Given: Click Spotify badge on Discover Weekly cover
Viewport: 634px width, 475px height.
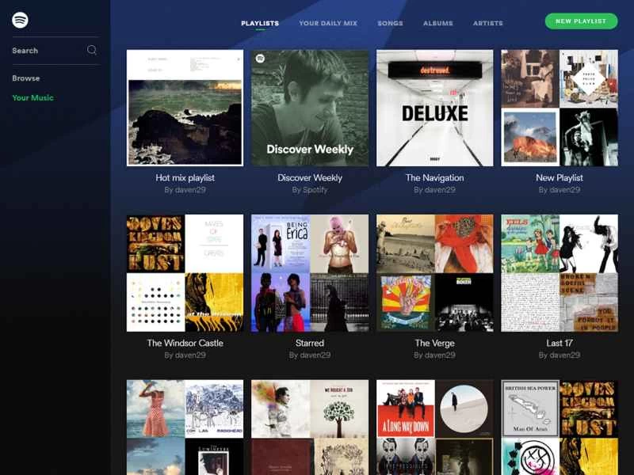Looking at the screenshot, I should pos(259,58).
